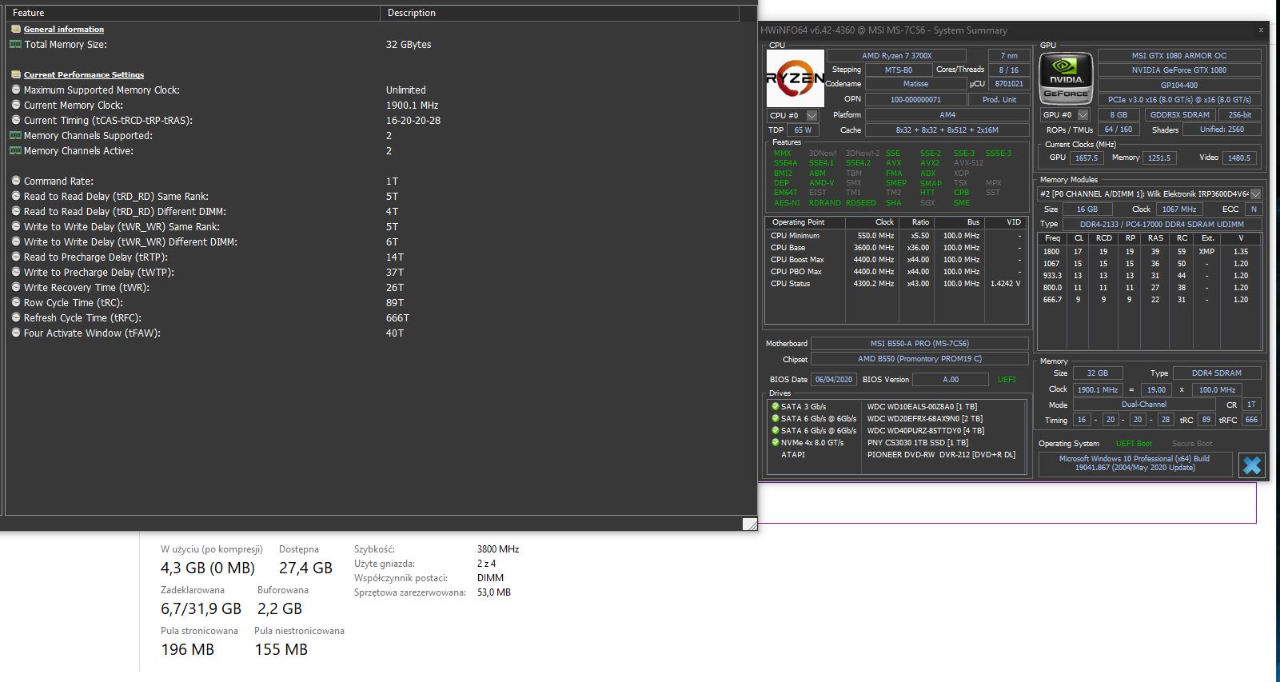This screenshot has width=1280, height=682.
Task: Click the Current Memory Clock row icon
Action: [x=16, y=105]
